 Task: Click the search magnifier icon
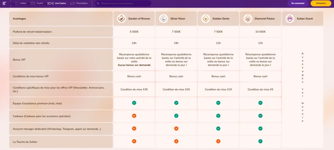coord(98,3)
